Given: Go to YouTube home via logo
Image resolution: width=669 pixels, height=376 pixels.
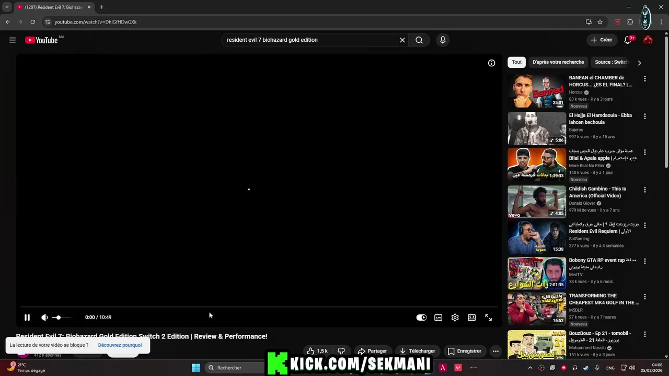Looking at the screenshot, I should pos(41,40).
